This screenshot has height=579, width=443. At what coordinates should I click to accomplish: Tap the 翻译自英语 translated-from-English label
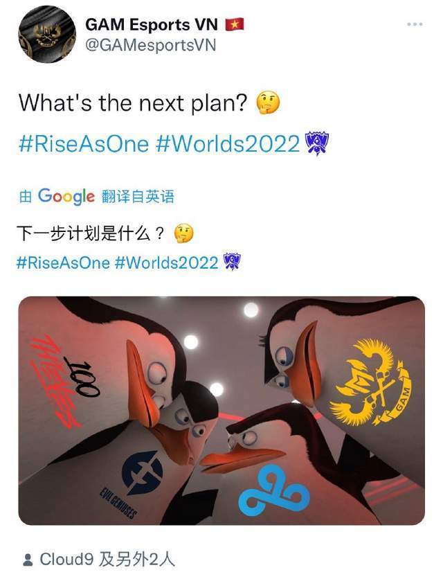click(x=138, y=196)
